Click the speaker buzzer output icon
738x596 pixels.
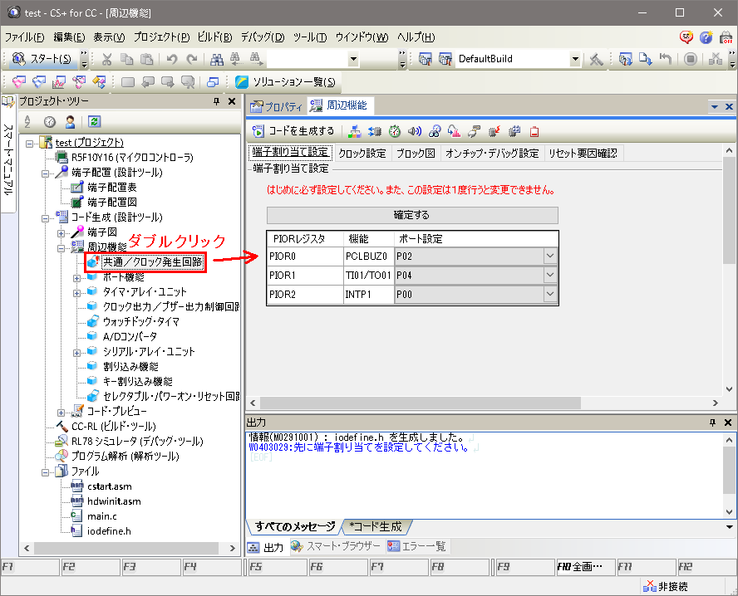(414, 132)
